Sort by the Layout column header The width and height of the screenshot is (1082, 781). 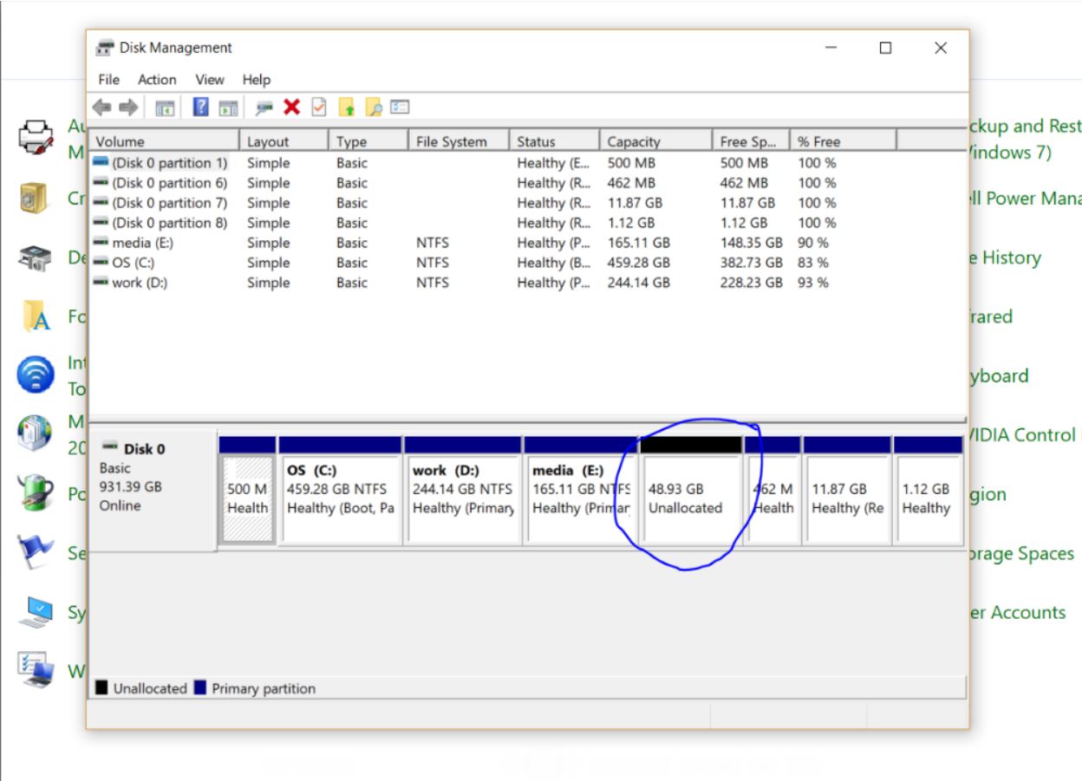click(284, 141)
